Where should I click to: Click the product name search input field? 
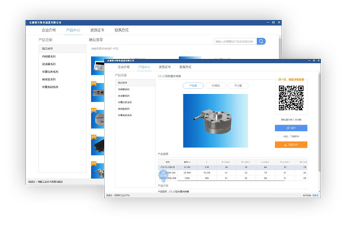pyautogui.click(x=235, y=41)
